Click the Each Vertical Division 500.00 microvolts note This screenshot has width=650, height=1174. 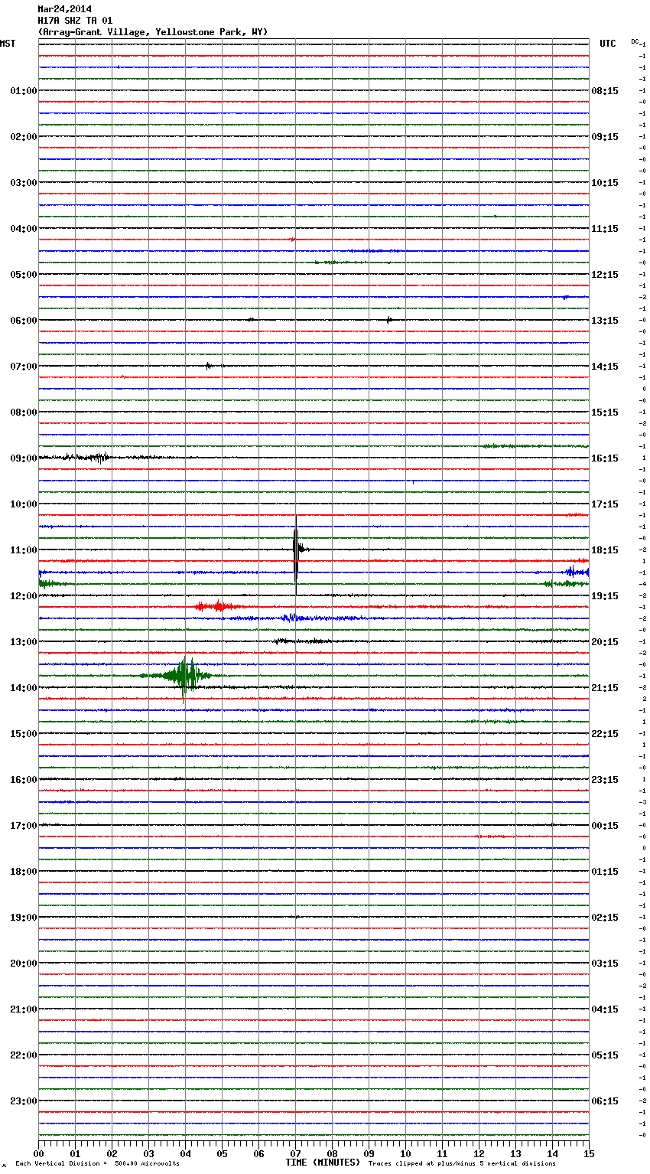[97, 1164]
